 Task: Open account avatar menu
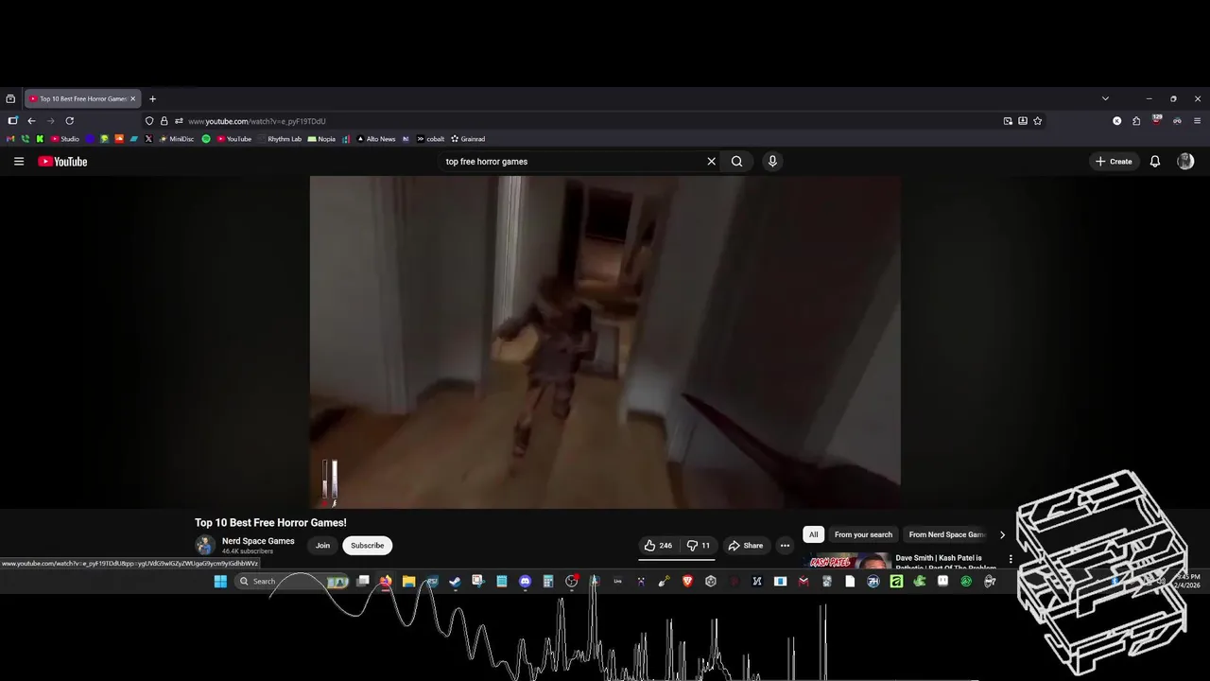coord(1185,162)
